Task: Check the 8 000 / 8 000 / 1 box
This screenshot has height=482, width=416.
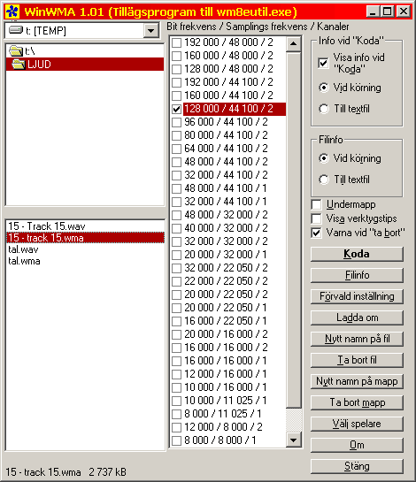Action: pos(176,440)
